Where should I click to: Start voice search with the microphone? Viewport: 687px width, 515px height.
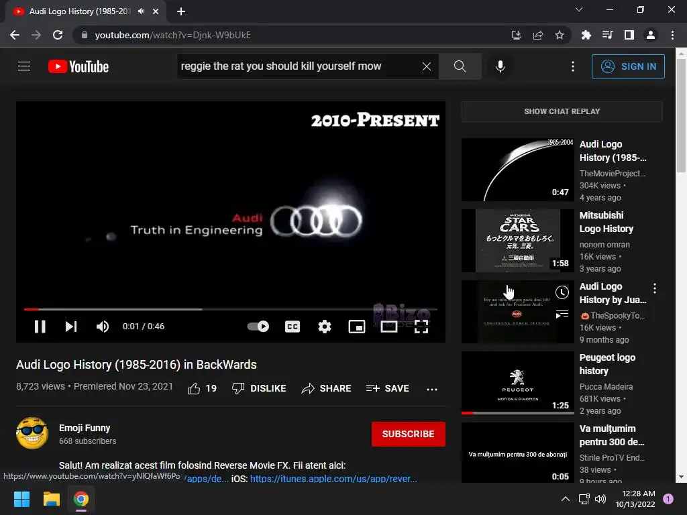500,66
